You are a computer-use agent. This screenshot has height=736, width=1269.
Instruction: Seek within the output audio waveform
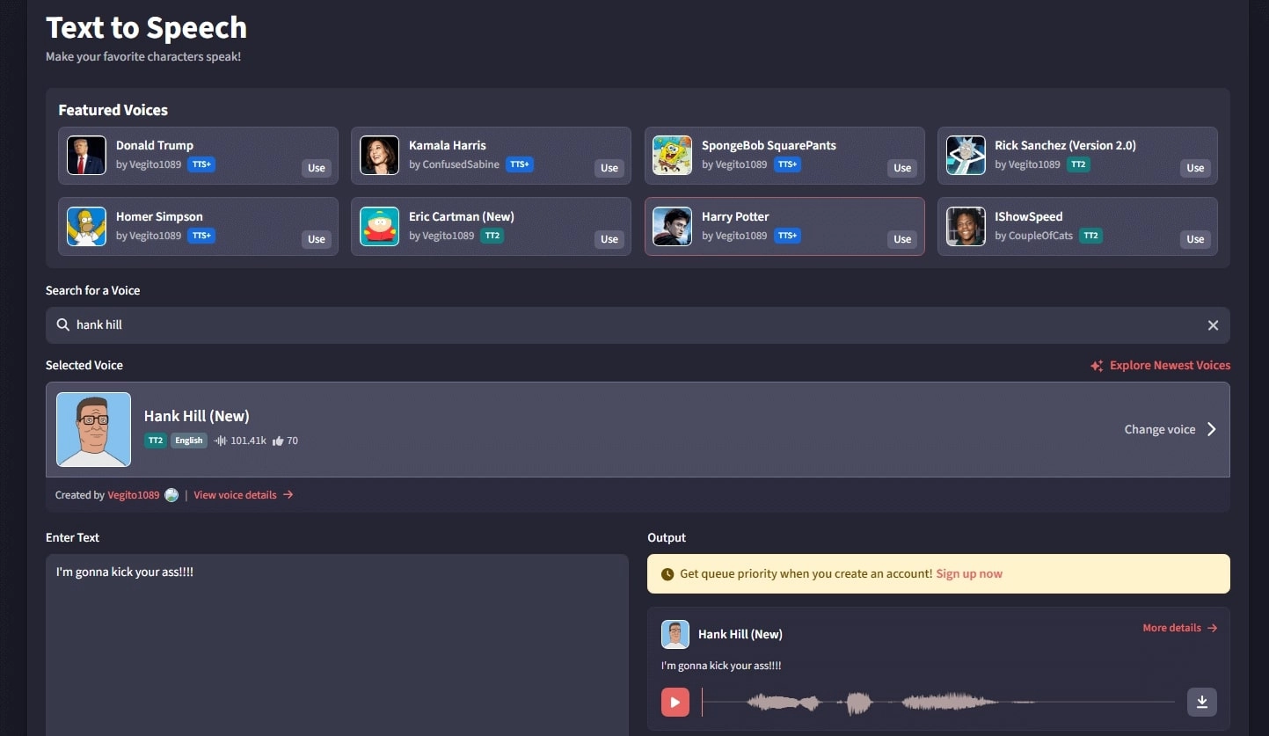937,702
